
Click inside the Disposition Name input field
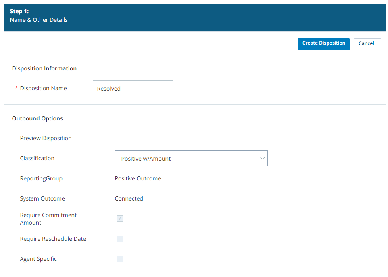click(x=133, y=88)
